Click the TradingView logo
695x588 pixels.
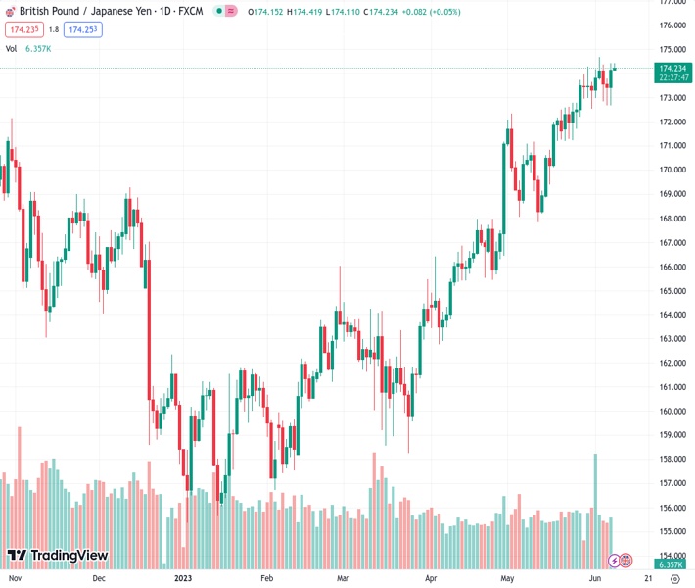point(57,557)
